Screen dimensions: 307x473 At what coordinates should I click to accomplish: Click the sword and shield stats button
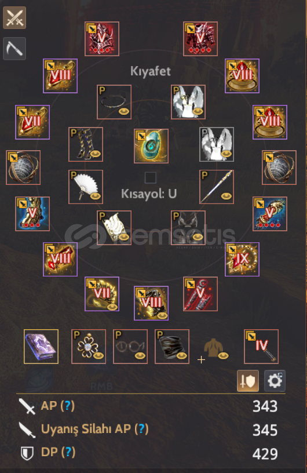248,381
